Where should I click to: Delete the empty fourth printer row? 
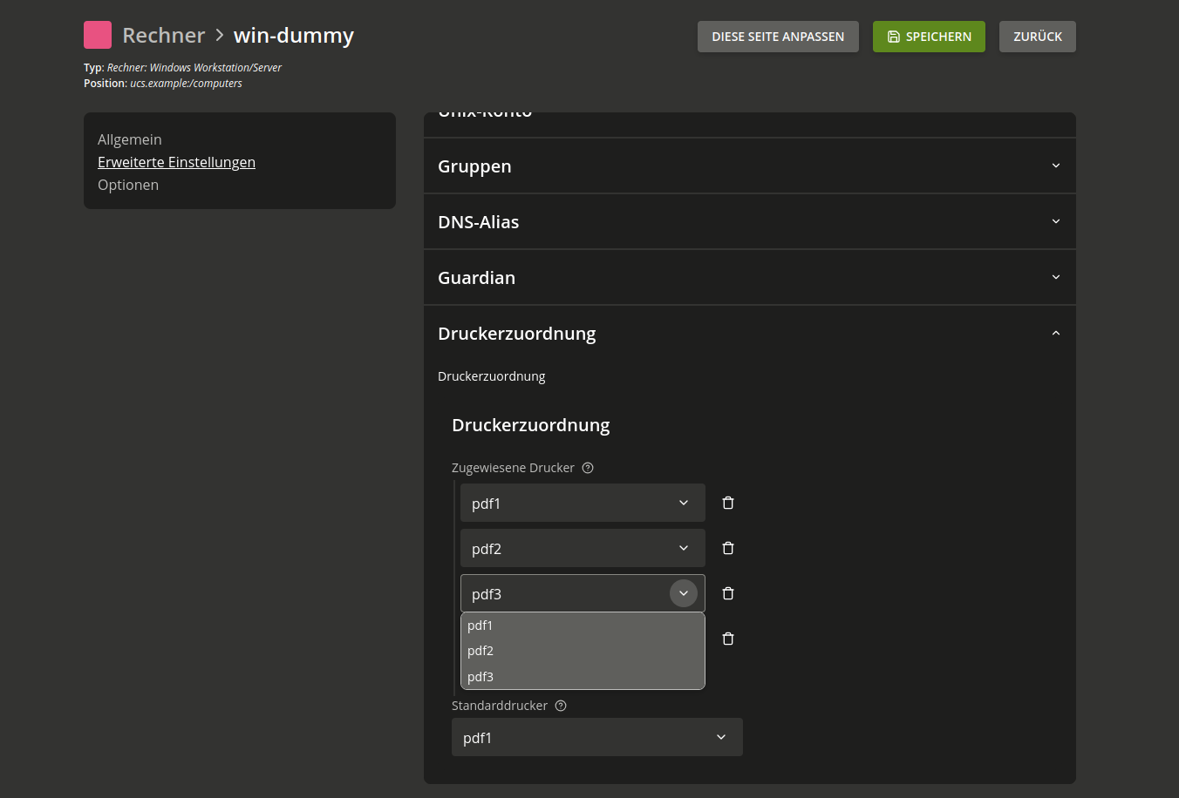[728, 639]
